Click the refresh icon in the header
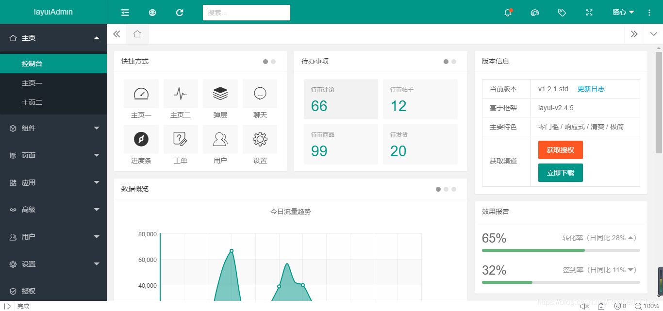 180,12
